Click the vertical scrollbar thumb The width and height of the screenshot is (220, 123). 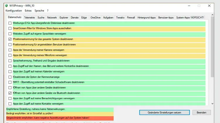coord(212,47)
